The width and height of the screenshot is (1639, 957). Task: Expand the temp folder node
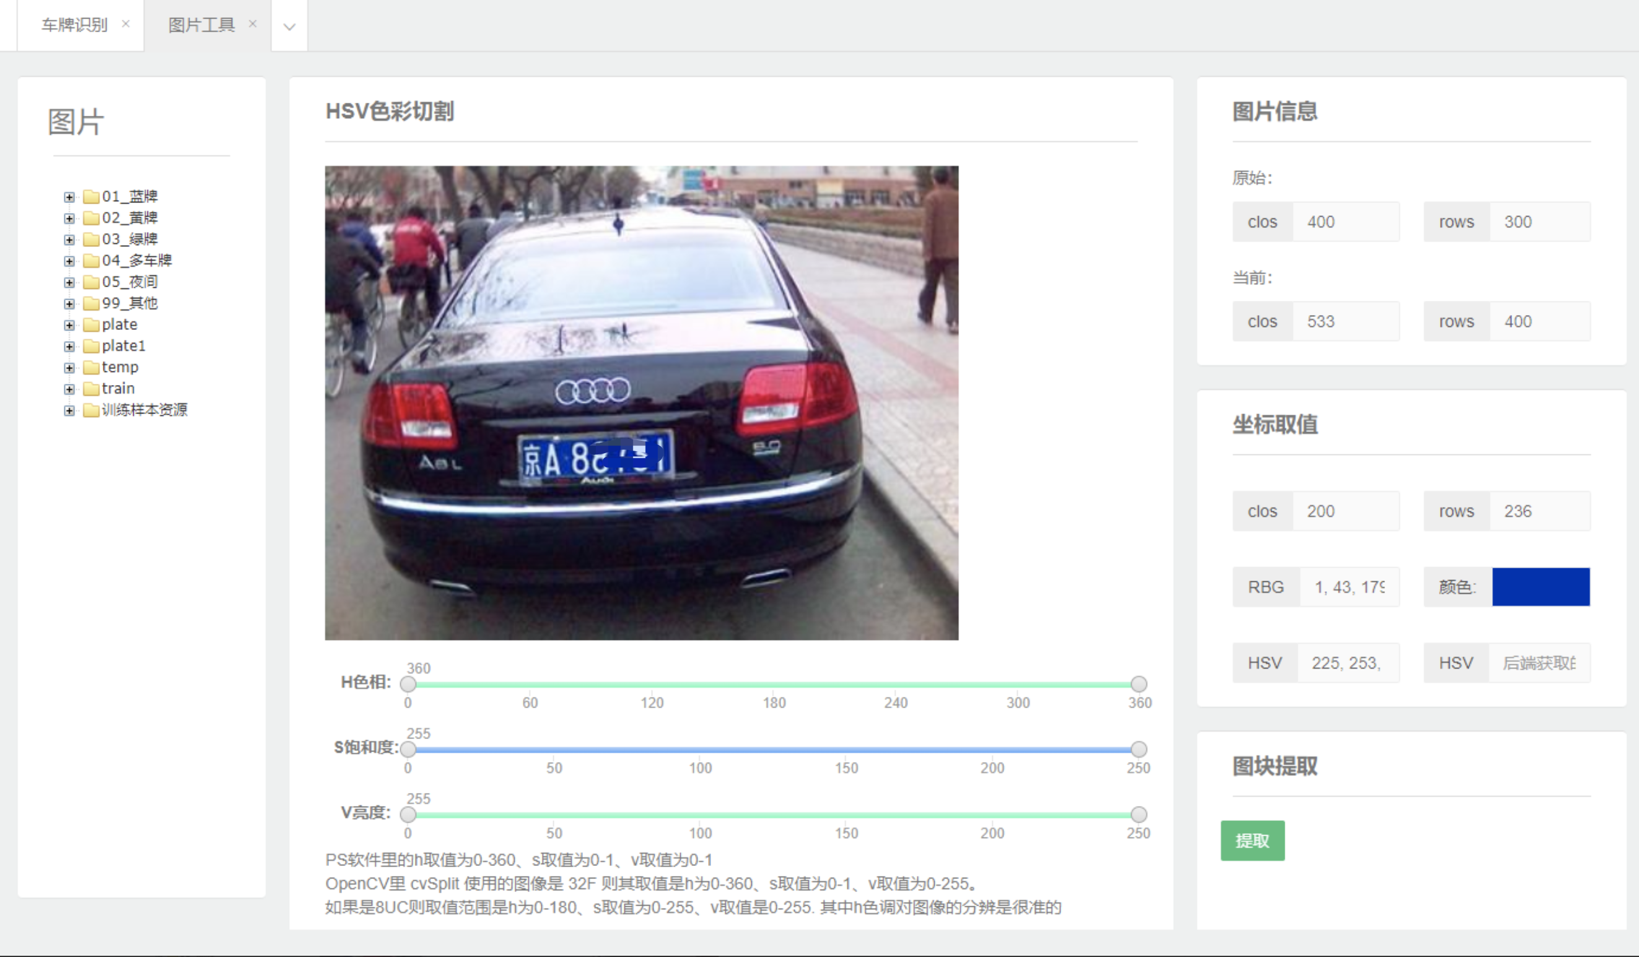[x=69, y=367]
